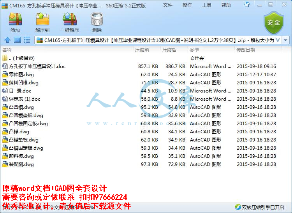292x213 pixels.
Task: Select 凸凹模垫板.dwg file
Action: [140, 115]
